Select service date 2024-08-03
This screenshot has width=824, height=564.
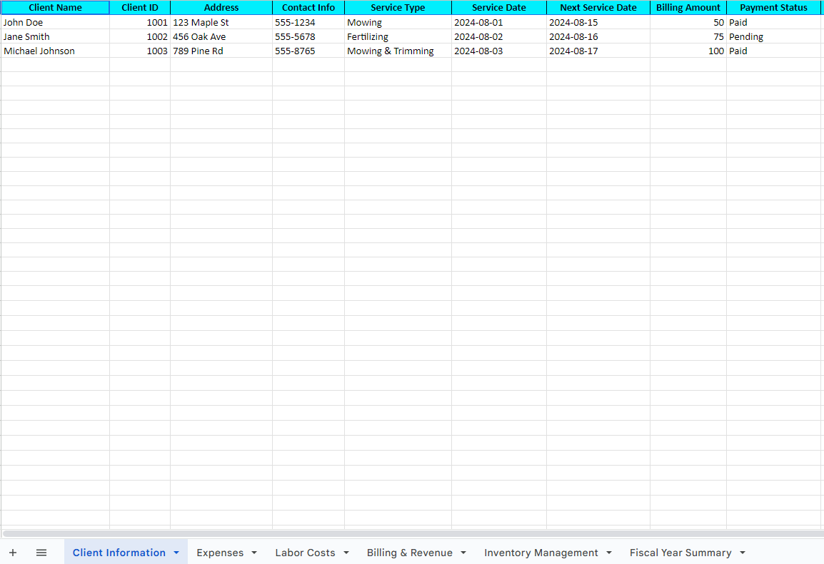(x=498, y=51)
